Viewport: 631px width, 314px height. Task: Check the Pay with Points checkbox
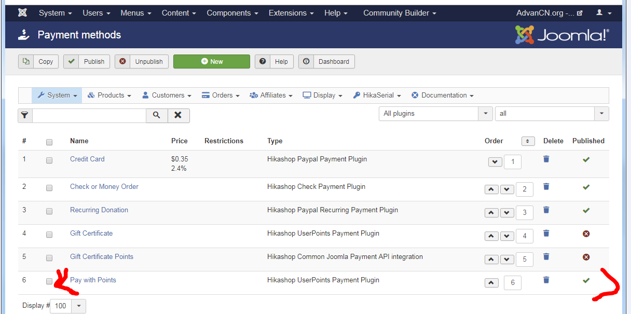[49, 281]
